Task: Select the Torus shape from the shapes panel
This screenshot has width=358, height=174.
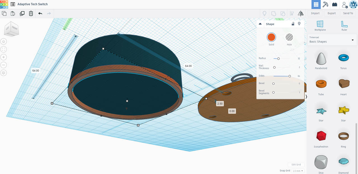Action: point(343,57)
